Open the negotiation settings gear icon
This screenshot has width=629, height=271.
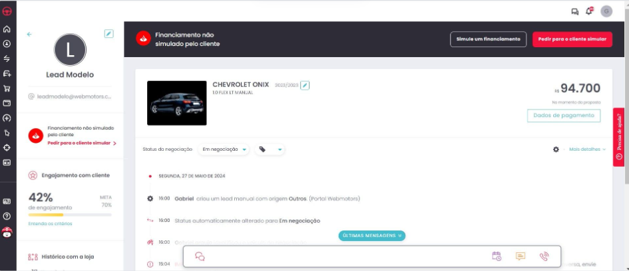point(556,149)
